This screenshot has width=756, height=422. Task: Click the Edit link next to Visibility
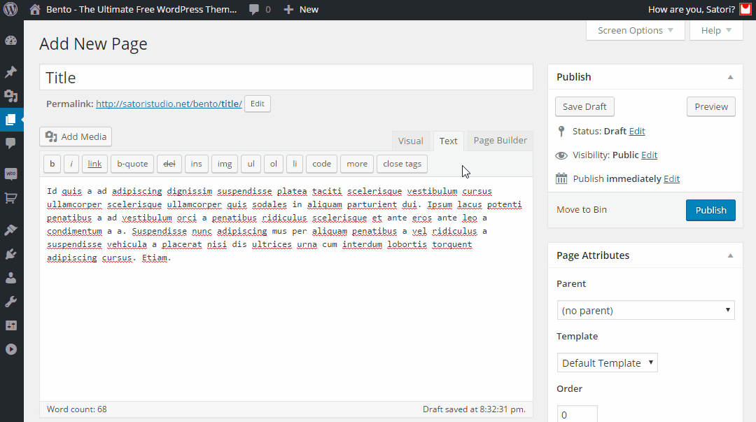(649, 155)
